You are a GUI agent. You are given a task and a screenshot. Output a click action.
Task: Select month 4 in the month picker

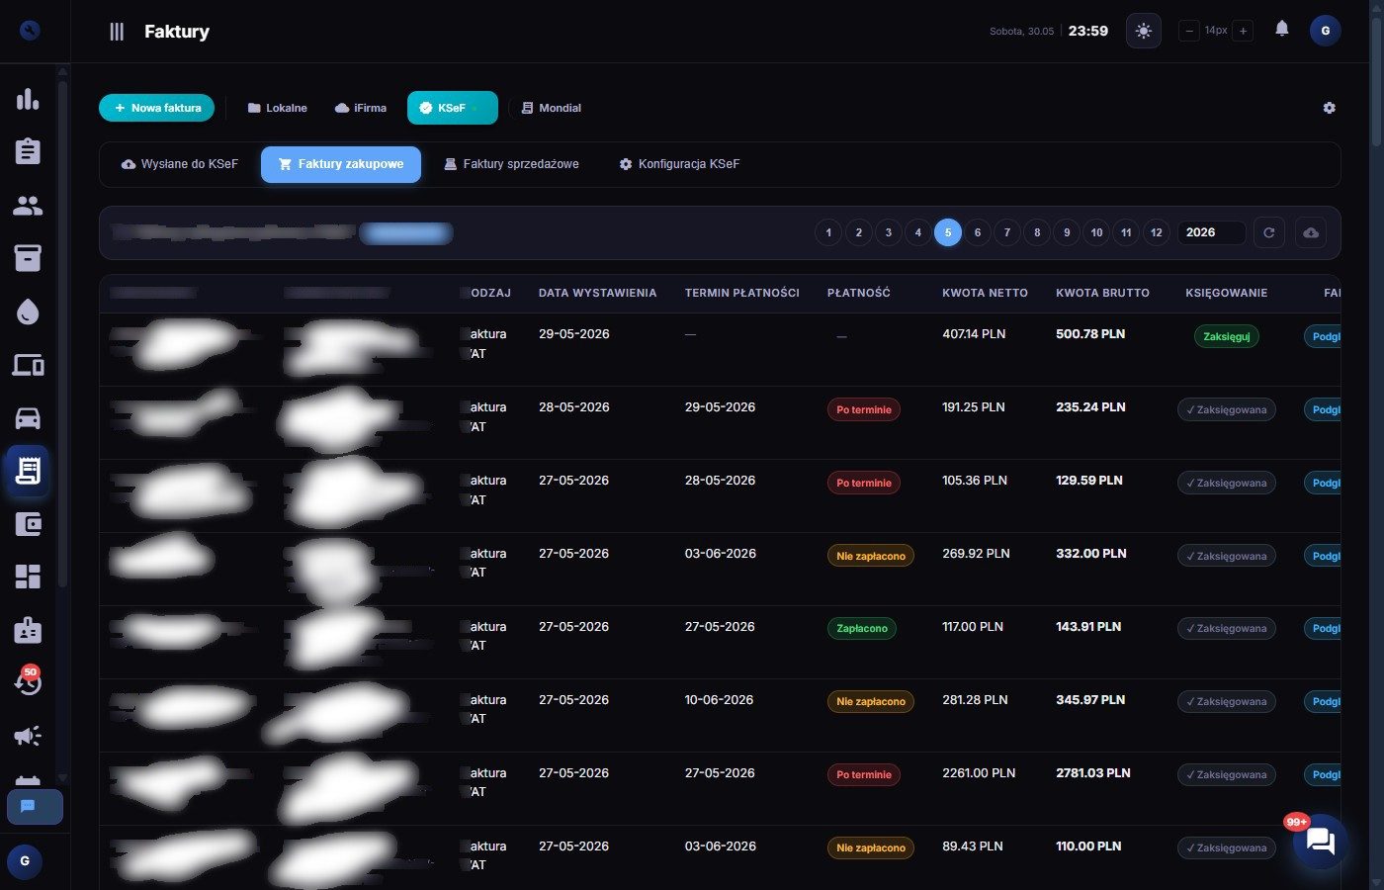point(917,232)
